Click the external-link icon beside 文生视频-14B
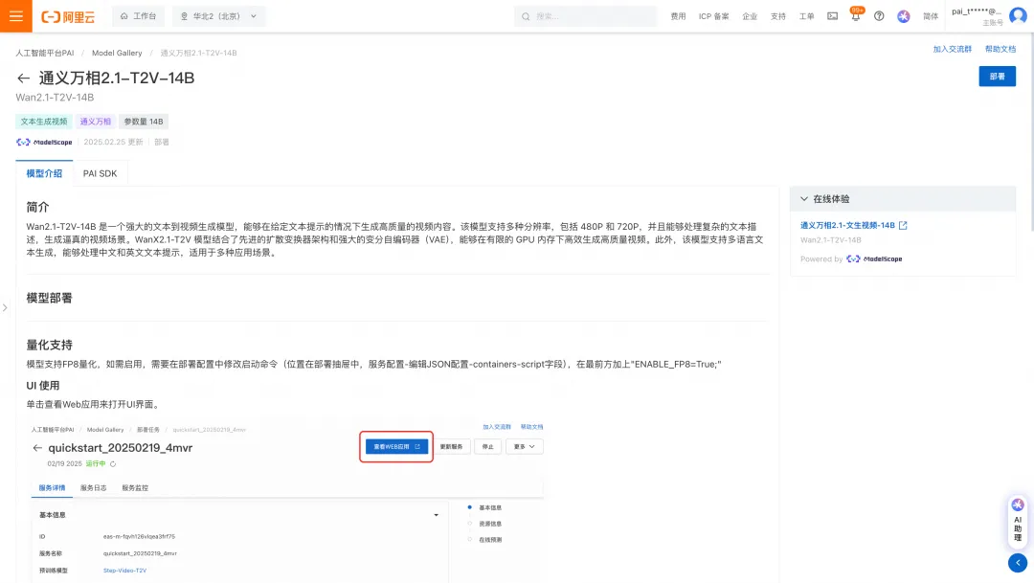This screenshot has height=583, width=1034. point(903,226)
